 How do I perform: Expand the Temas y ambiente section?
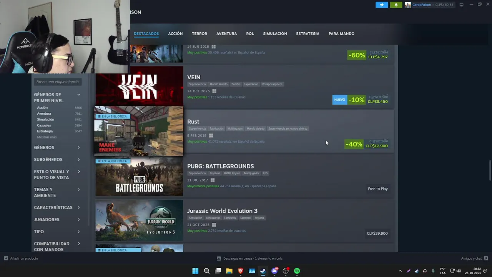click(79, 189)
